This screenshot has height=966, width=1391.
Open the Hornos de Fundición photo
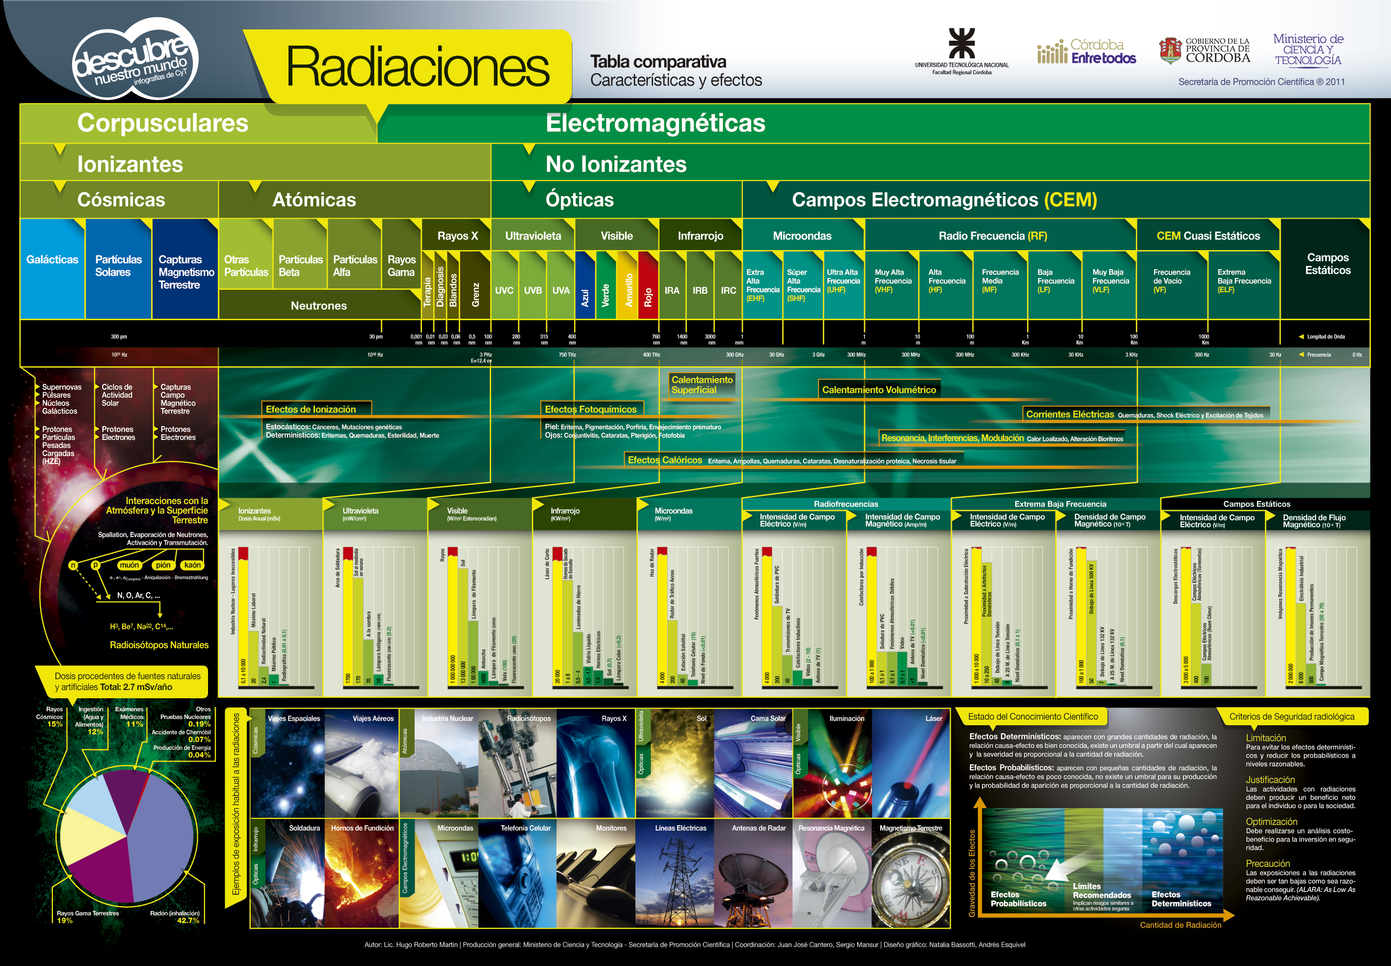point(362,873)
